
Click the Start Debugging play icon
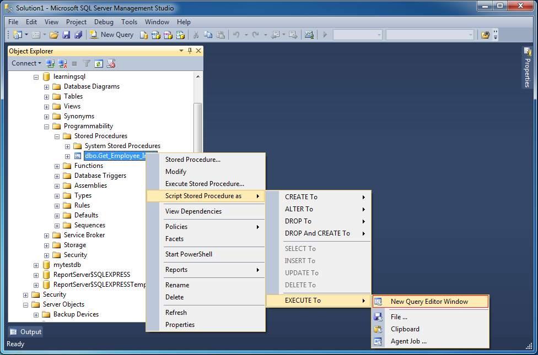click(325, 35)
